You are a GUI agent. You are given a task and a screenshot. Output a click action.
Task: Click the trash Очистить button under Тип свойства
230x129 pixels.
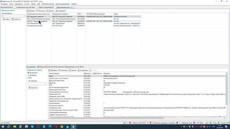click(33, 88)
